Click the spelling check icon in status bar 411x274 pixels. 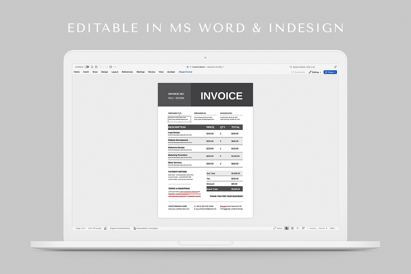coord(105,228)
